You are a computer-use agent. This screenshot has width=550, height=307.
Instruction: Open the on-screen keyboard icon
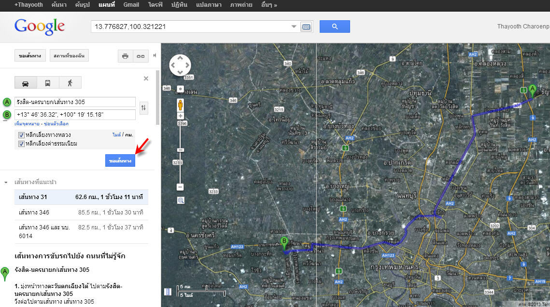(x=306, y=27)
